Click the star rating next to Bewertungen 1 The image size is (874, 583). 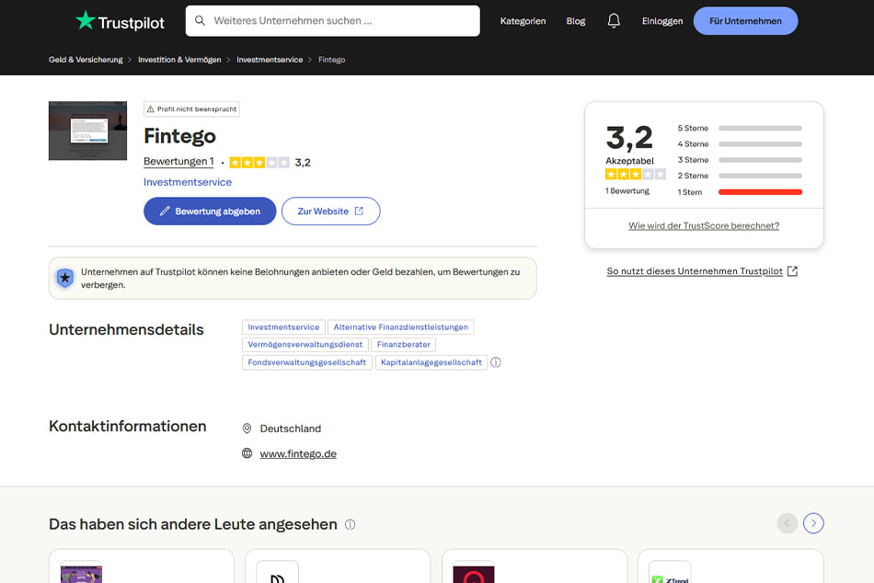click(259, 162)
